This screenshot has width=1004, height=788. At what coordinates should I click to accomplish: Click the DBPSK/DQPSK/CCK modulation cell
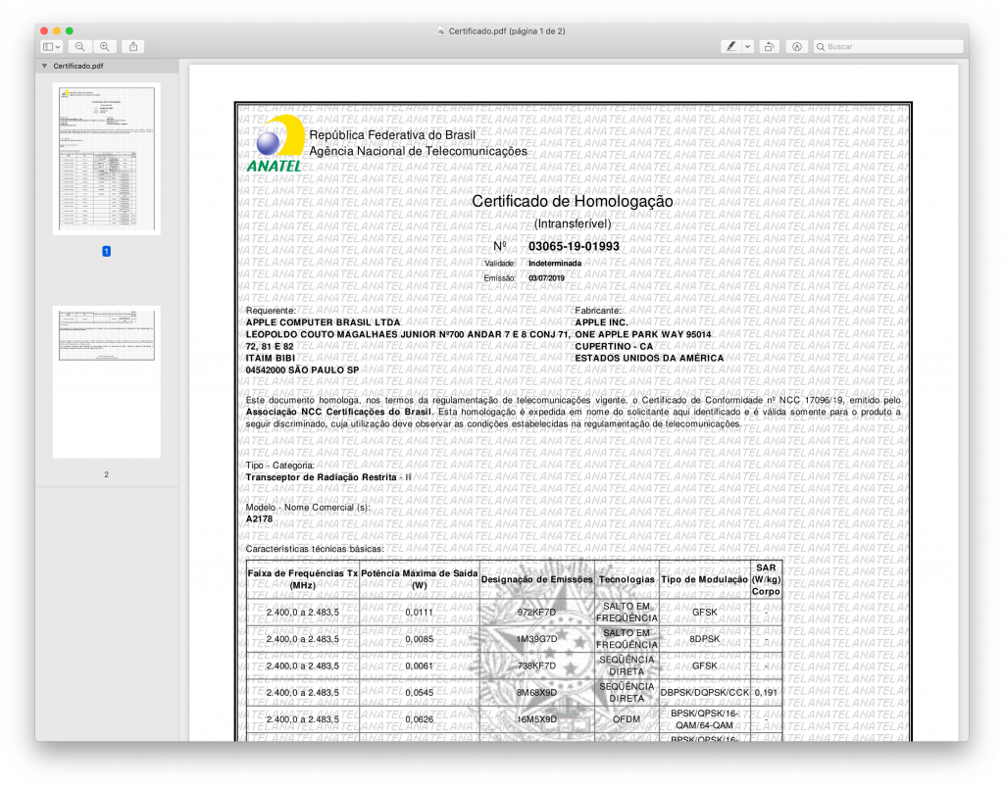(704, 693)
